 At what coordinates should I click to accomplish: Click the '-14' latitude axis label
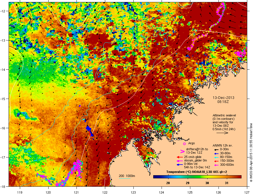3,70
